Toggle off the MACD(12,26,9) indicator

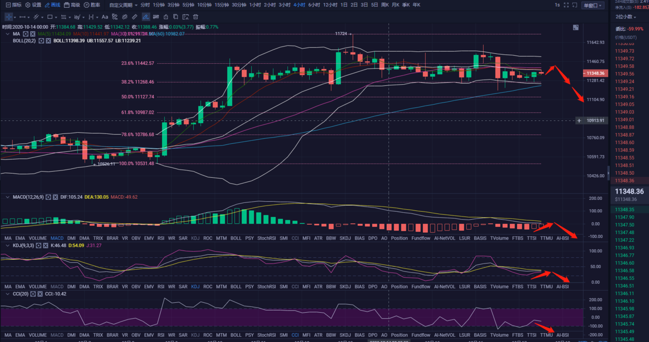pos(56,197)
